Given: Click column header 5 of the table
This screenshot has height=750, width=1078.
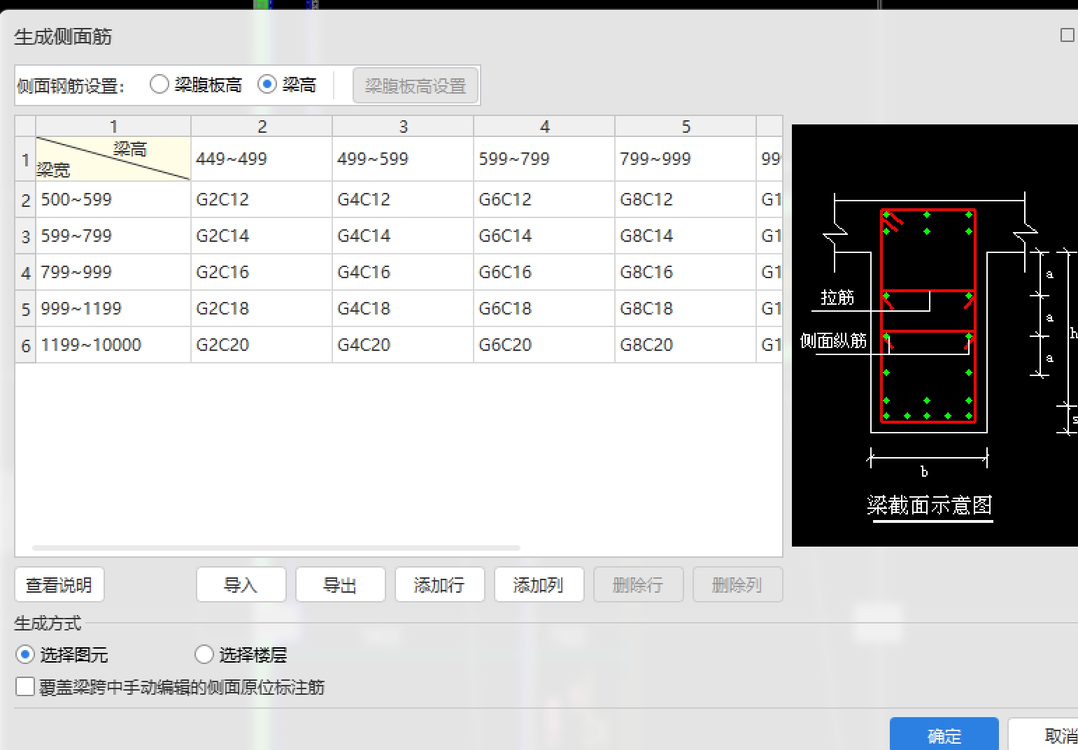Looking at the screenshot, I should tap(686, 126).
